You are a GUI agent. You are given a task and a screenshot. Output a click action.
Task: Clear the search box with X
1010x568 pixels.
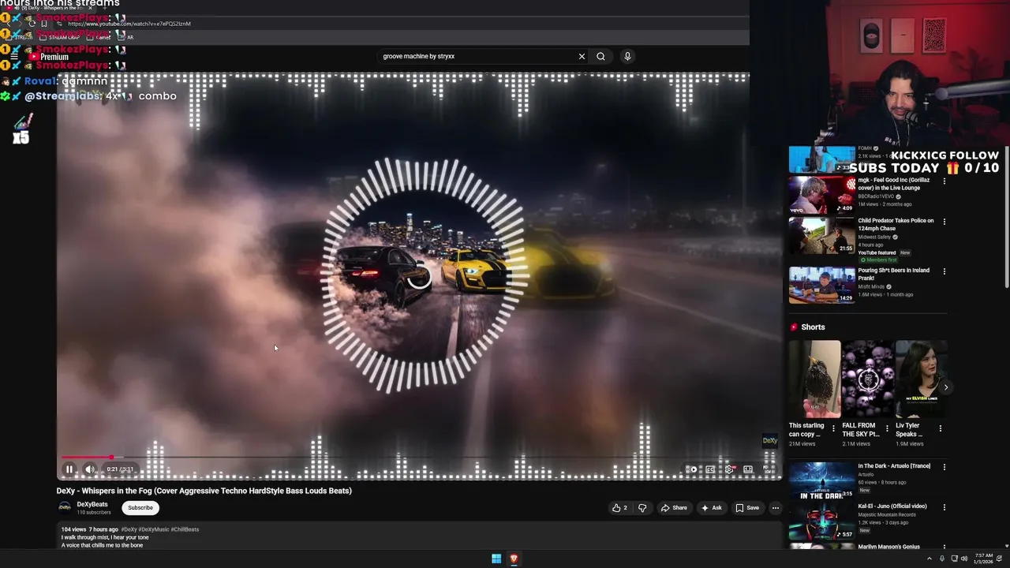click(582, 56)
